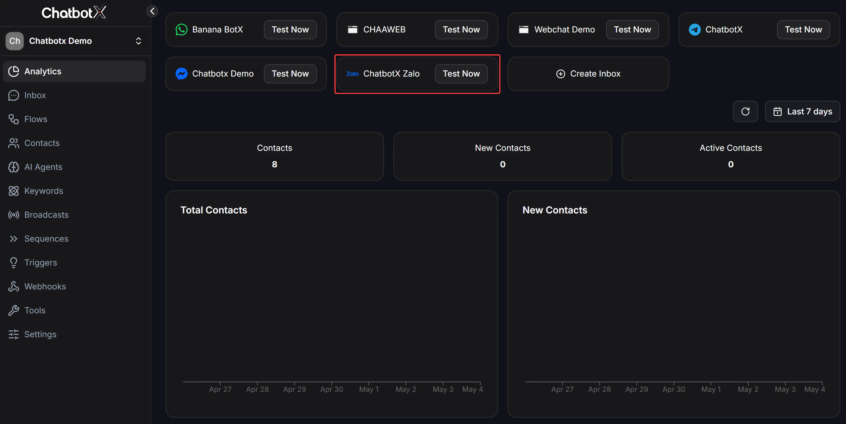The image size is (846, 424).
Task: Click the Webhooks icon
Action: (x=13, y=286)
